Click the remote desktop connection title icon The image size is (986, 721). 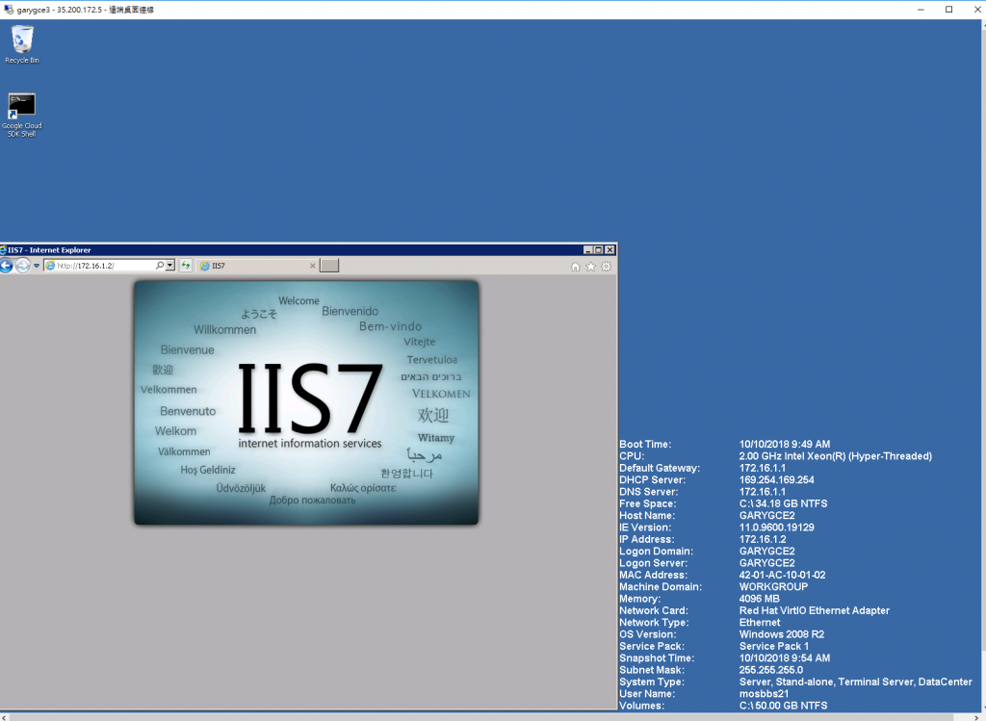pos(9,10)
